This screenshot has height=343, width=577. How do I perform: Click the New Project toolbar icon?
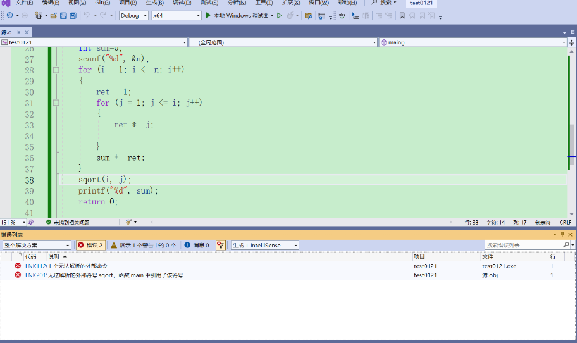pos(39,15)
